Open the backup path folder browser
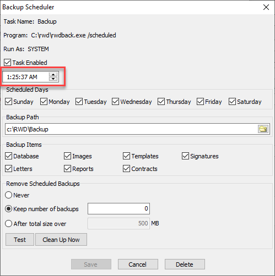 (263, 129)
